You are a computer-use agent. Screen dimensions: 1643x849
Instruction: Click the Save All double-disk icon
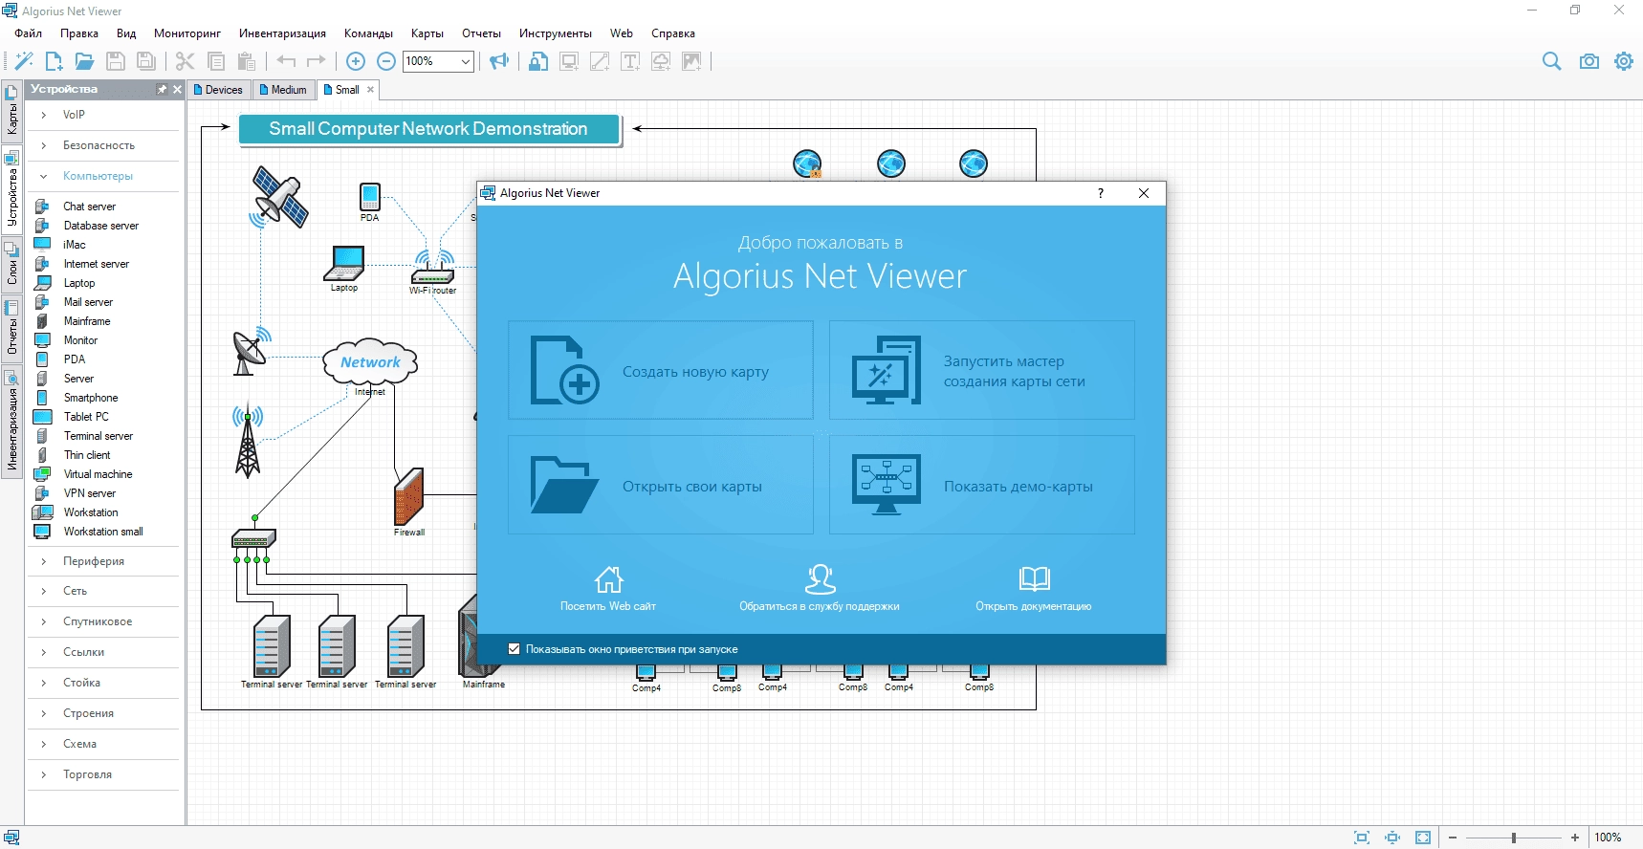coord(146,61)
